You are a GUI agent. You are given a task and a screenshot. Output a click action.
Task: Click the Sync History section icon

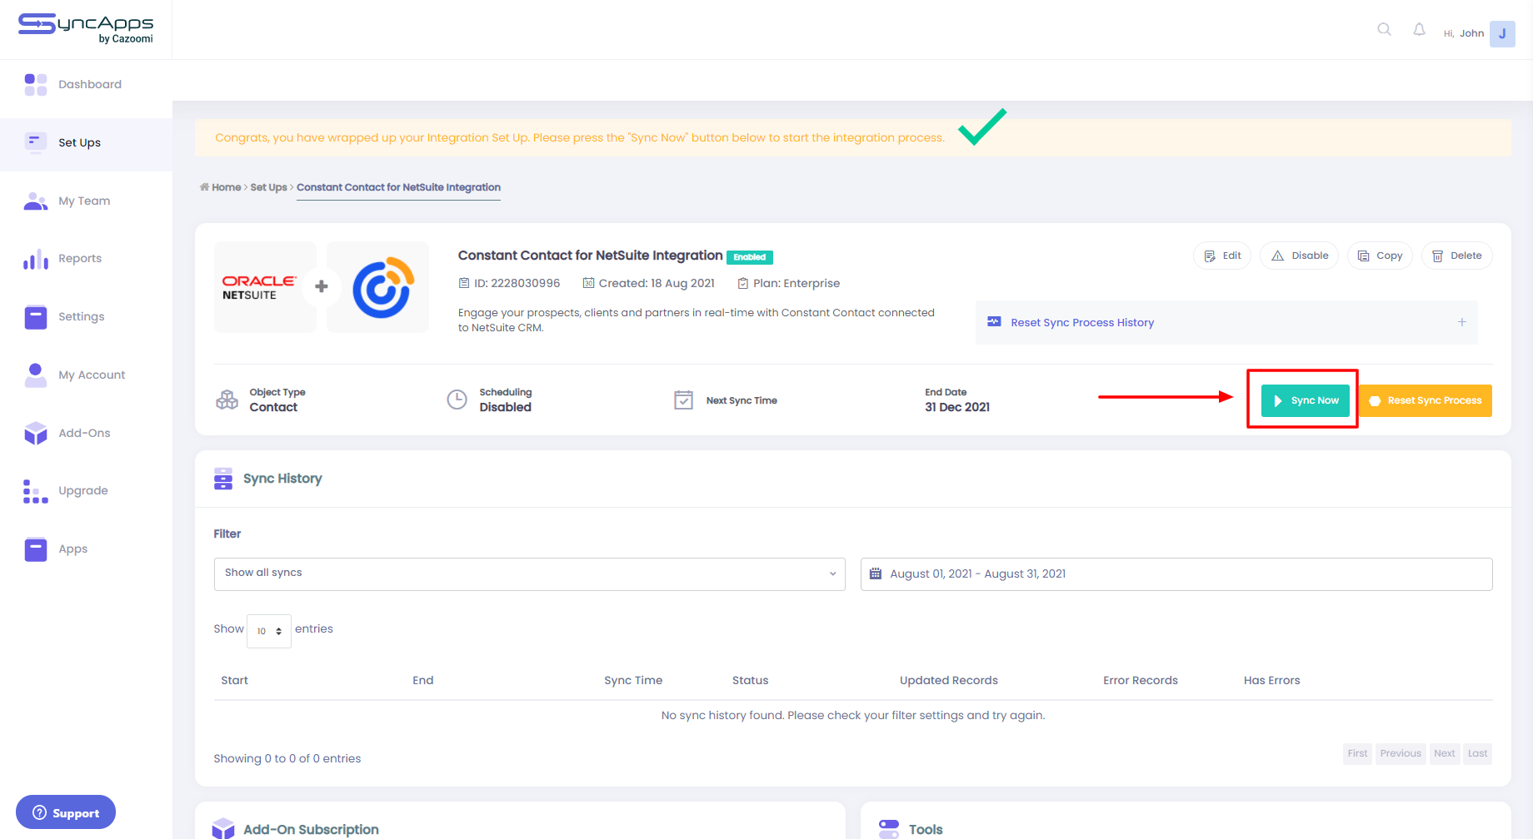pos(223,479)
